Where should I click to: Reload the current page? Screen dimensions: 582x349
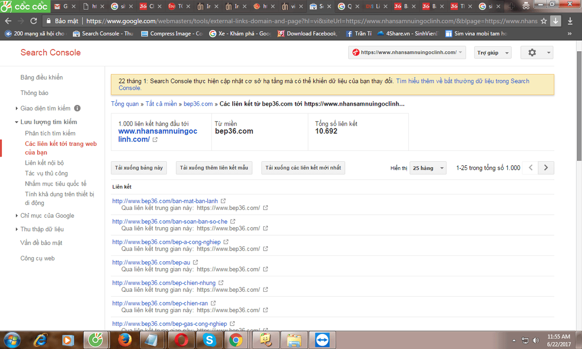point(33,21)
